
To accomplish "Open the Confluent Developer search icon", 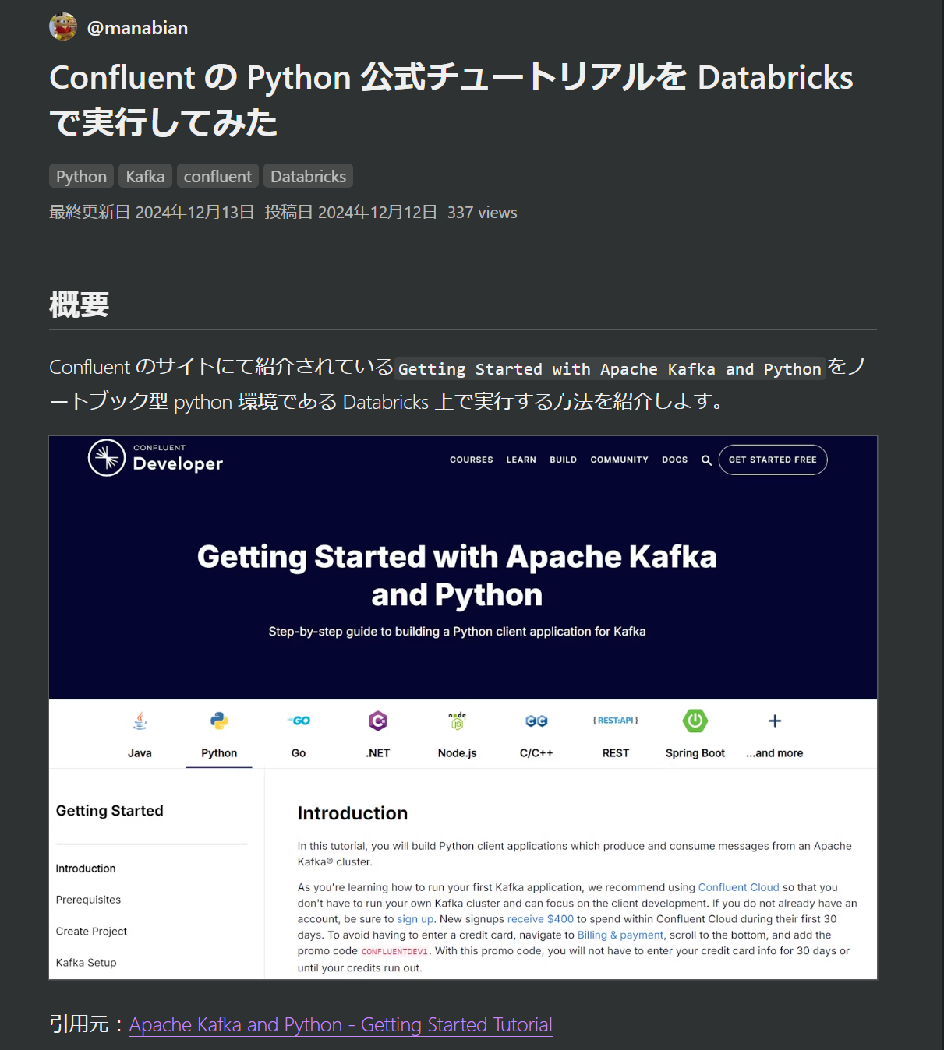I will click(706, 460).
